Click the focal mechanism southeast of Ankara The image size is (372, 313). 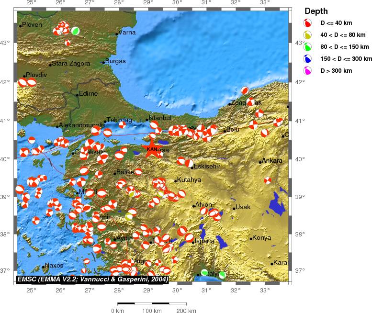[267, 180]
